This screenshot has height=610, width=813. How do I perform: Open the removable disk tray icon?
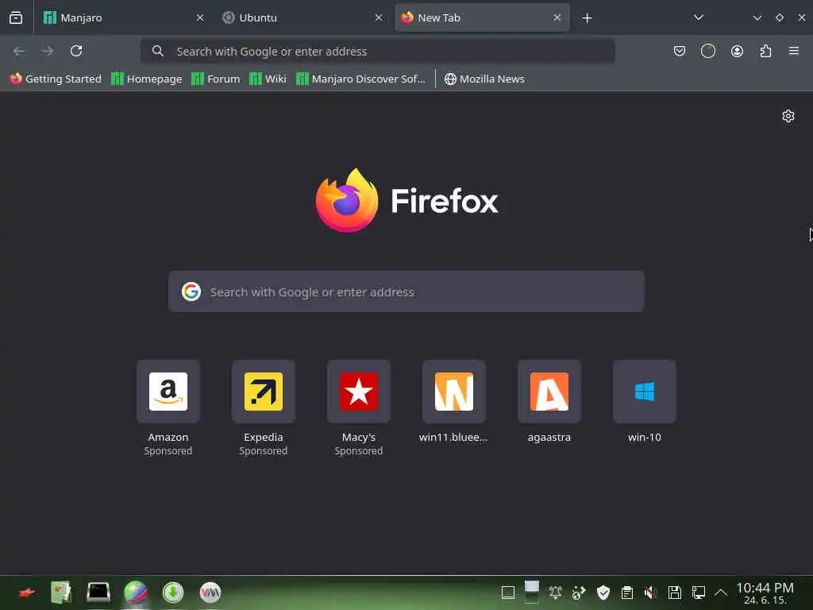[x=675, y=593]
